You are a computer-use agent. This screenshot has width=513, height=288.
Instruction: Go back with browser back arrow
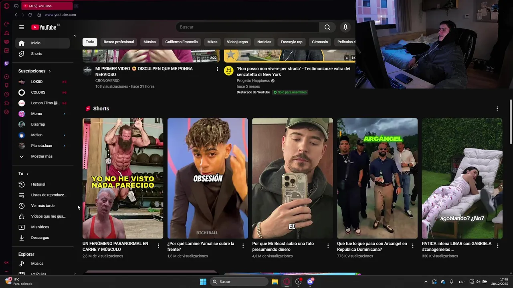(16, 15)
